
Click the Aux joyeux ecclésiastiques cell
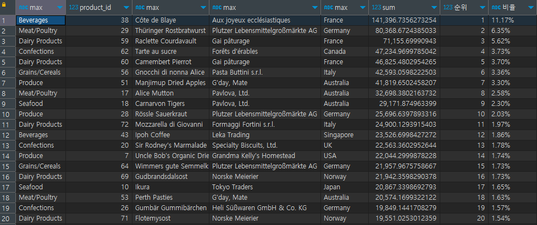coord(265,20)
